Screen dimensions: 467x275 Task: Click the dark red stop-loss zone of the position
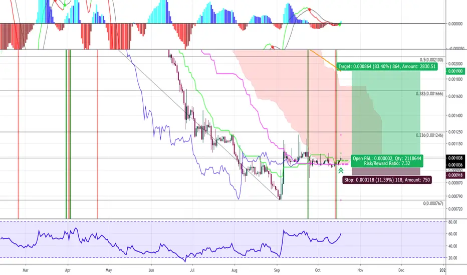tap(386, 171)
